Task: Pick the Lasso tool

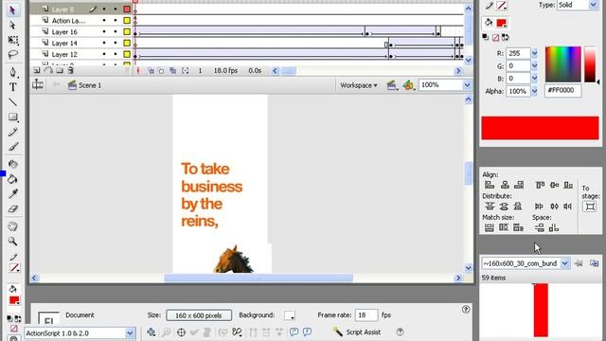Action: point(12,54)
